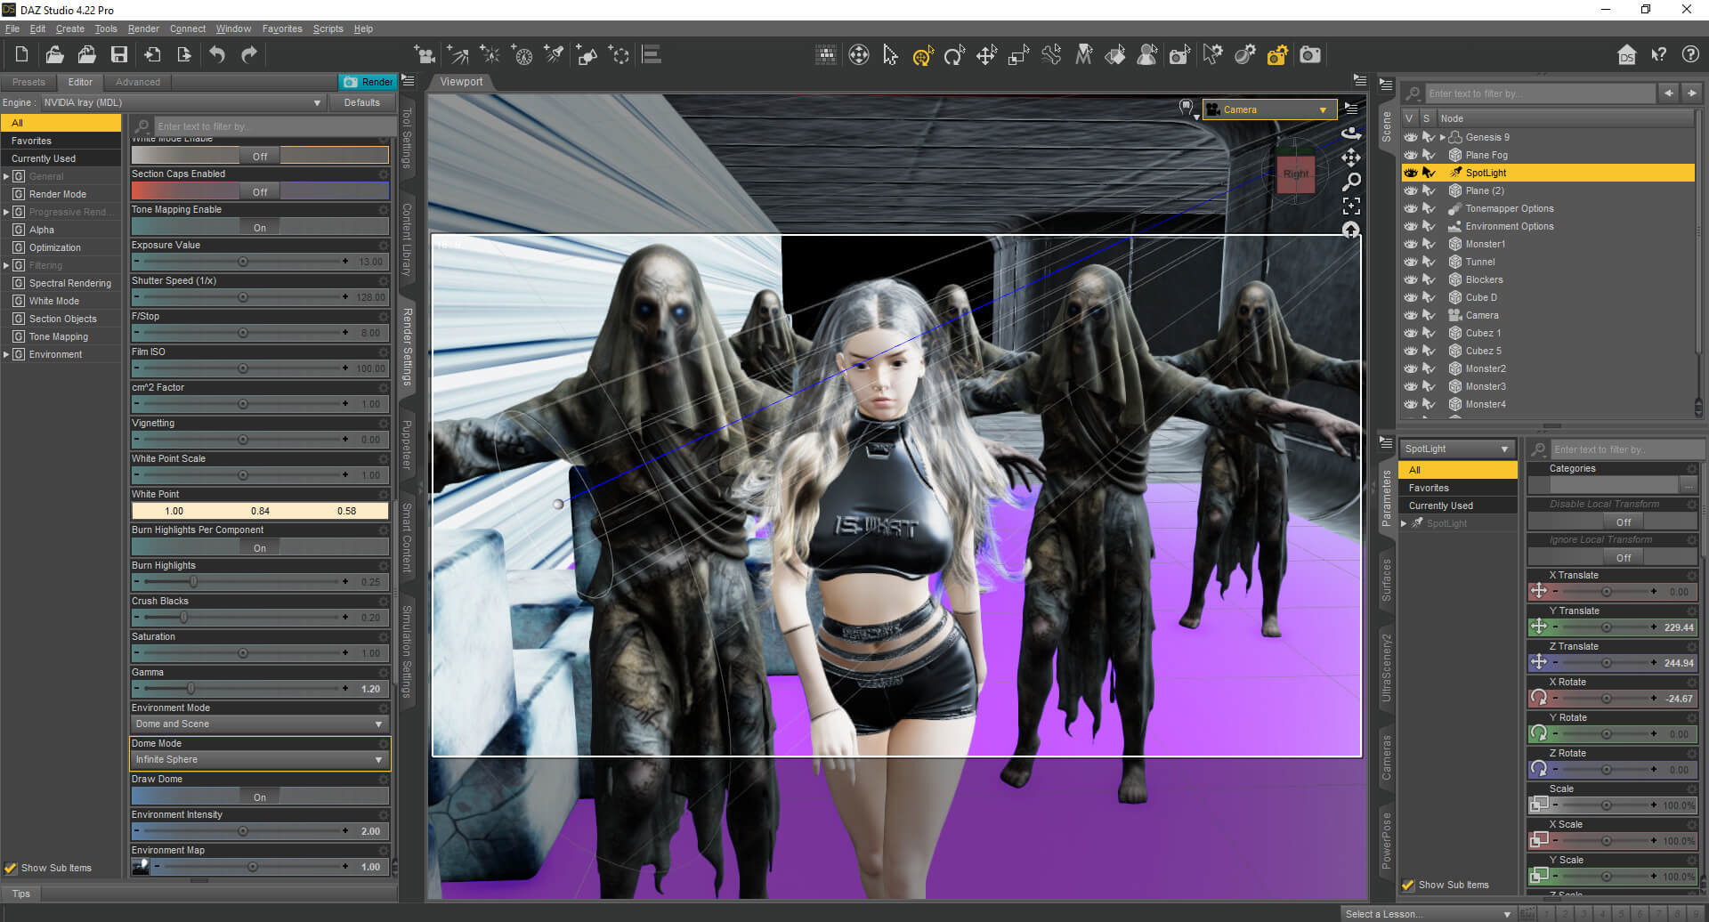
Task: Open the Render menu
Action: [x=143, y=28]
